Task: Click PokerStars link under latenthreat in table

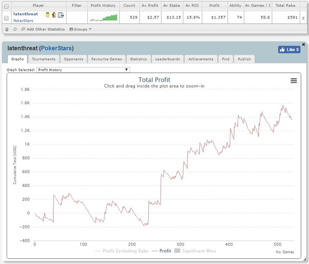Action: tap(23, 21)
